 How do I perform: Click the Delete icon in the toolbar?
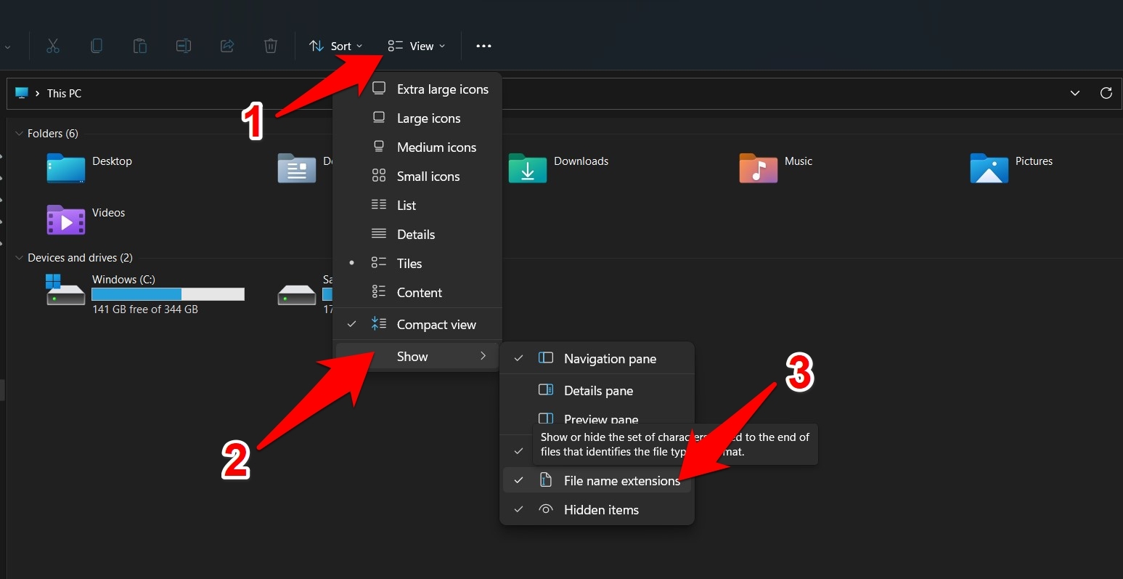270,46
